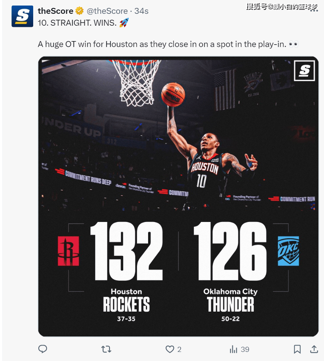Click theScore display name
This screenshot has width=324, height=361.
55,11
